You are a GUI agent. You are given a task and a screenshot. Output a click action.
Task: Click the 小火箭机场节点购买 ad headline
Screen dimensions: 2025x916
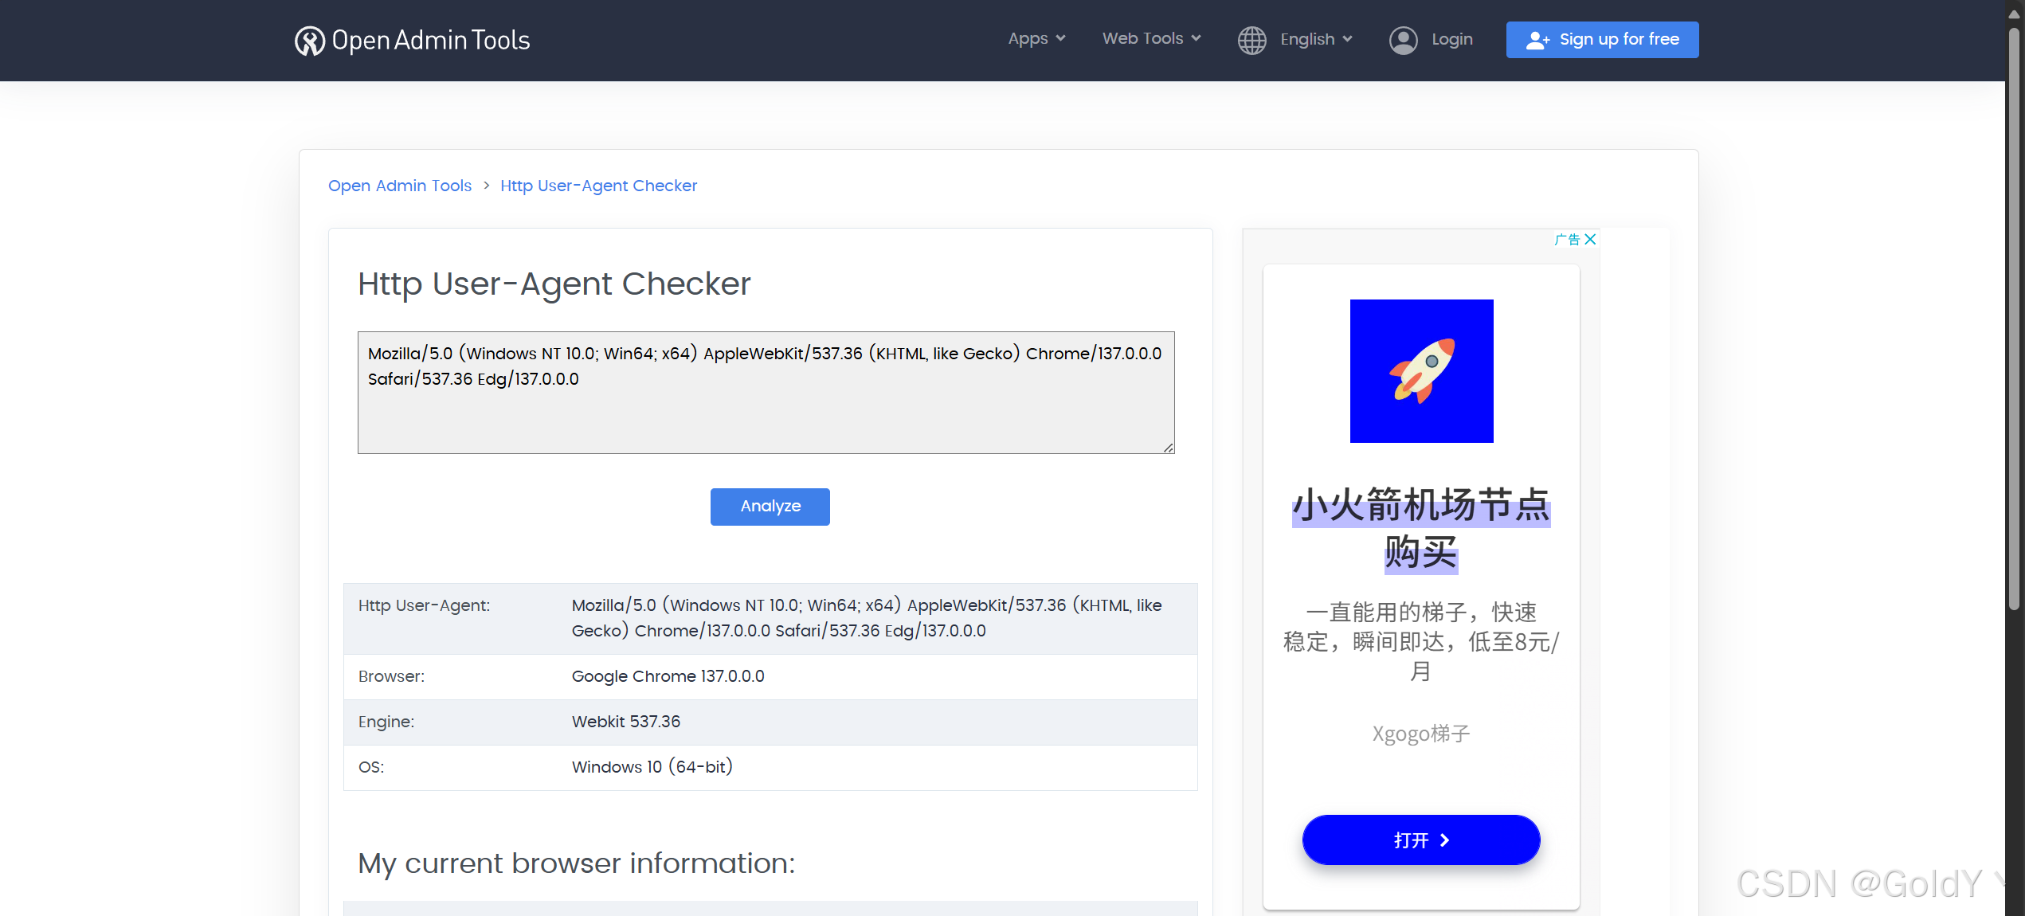[x=1421, y=528]
